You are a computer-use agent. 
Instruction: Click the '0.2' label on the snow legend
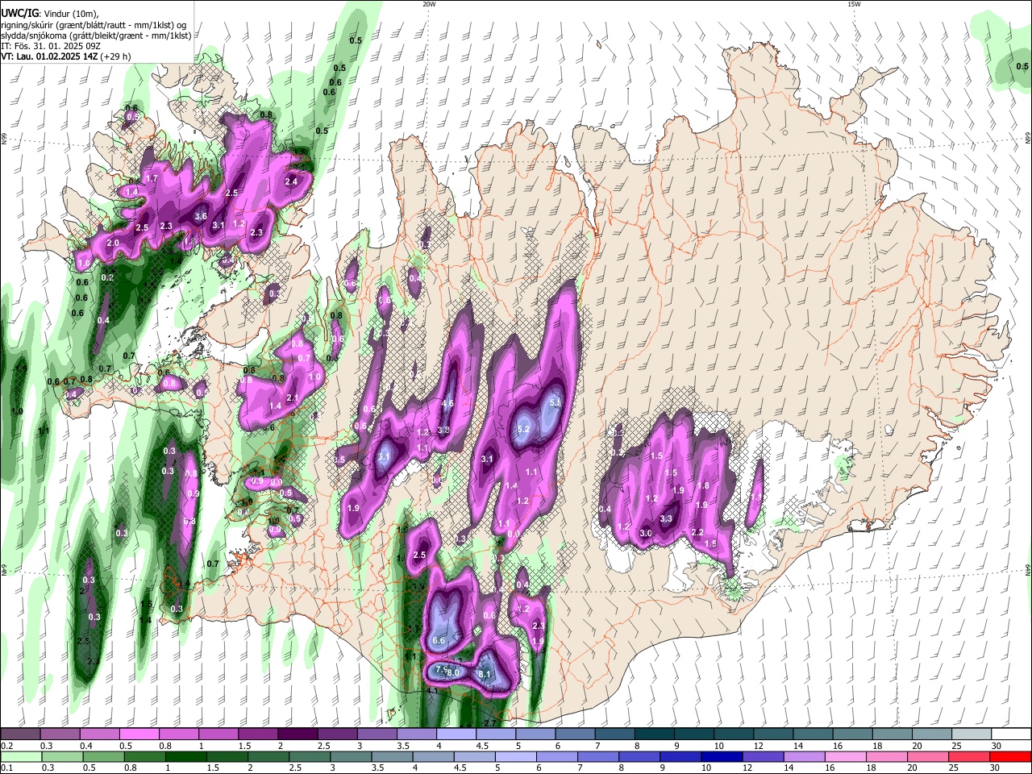(6, 746)
